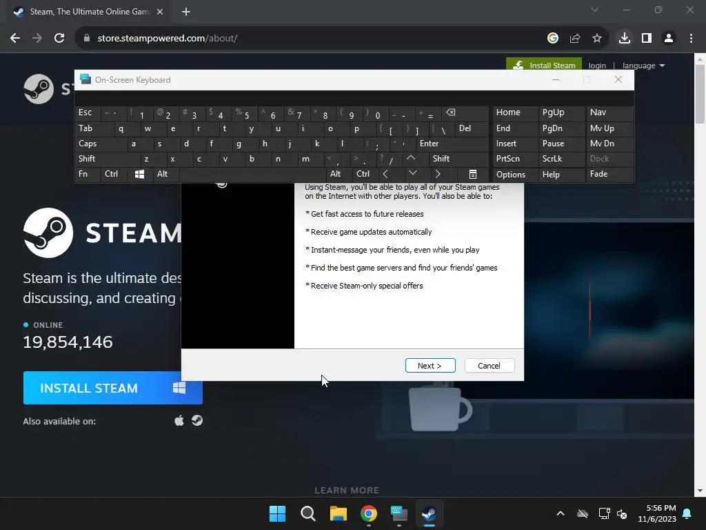The width and height of the screenshot is (706, 530).
Task: Click the Mv Up key
Action: (x=610, y=128)
